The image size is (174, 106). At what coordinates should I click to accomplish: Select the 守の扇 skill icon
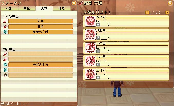(x=90, y=61)
